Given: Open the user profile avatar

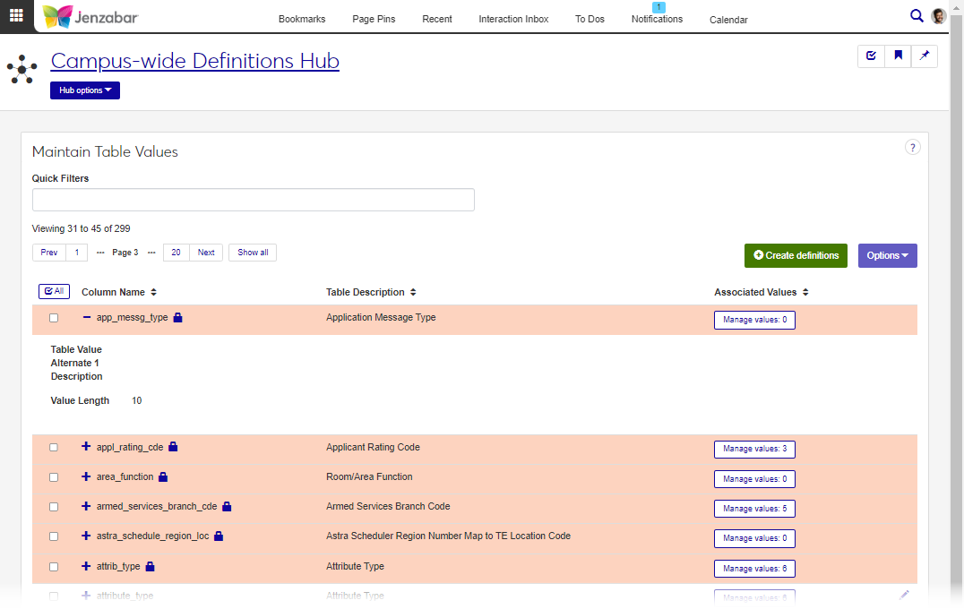Looking at the screenshot, I should pos(938,16).
